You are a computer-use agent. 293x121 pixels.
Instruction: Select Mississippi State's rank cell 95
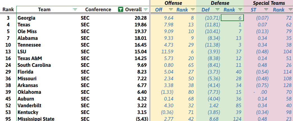(8, 119)
